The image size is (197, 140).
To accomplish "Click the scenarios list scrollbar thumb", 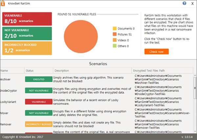I will pyautogui.click(x=195, y=88).
